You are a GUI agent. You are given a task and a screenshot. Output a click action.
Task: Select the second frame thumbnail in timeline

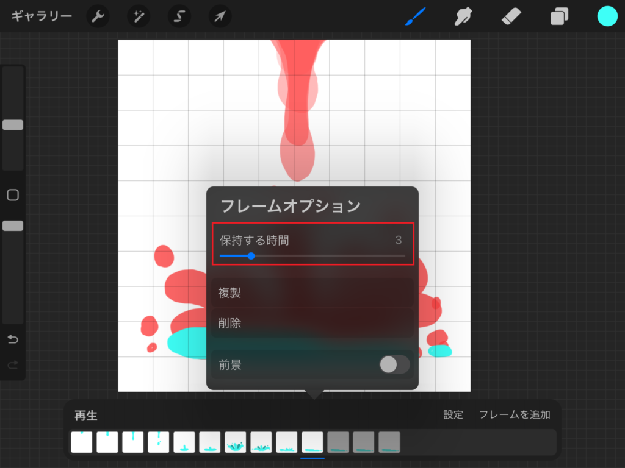coord(107,442)
